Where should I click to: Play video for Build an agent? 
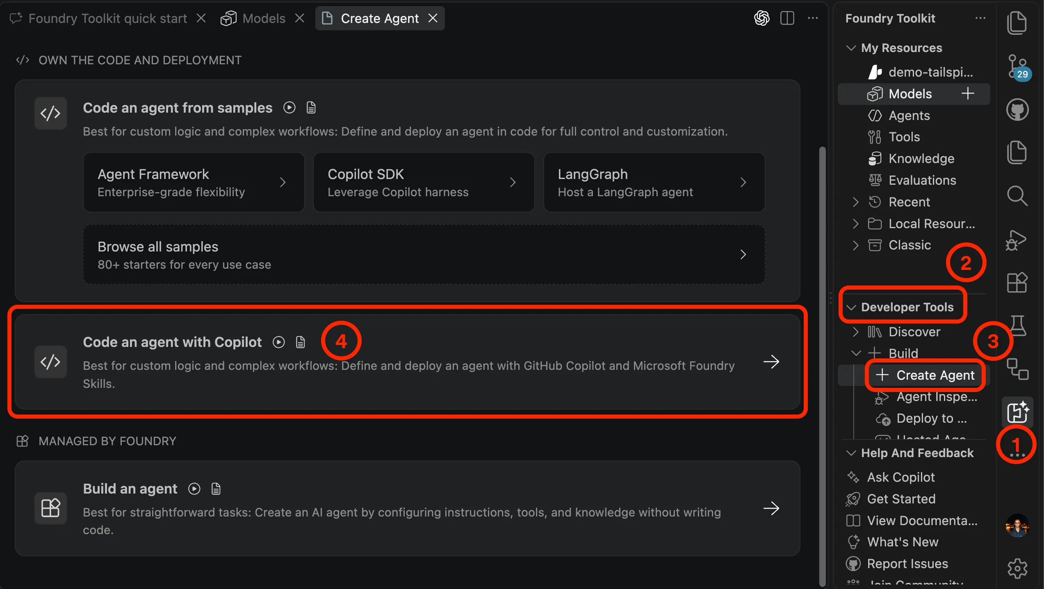click(194, 489)
